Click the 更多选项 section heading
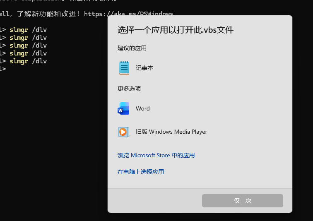This screenshot has width=313, height=221. (x=129, y=89)
